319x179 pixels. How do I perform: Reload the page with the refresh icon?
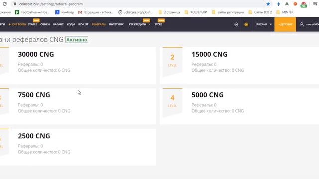(4, 4)
